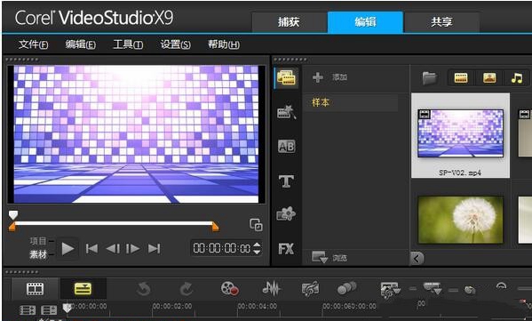Open the Auto Music icon
The height and width of the screenshot is (321, 532).
click(311, 289)
